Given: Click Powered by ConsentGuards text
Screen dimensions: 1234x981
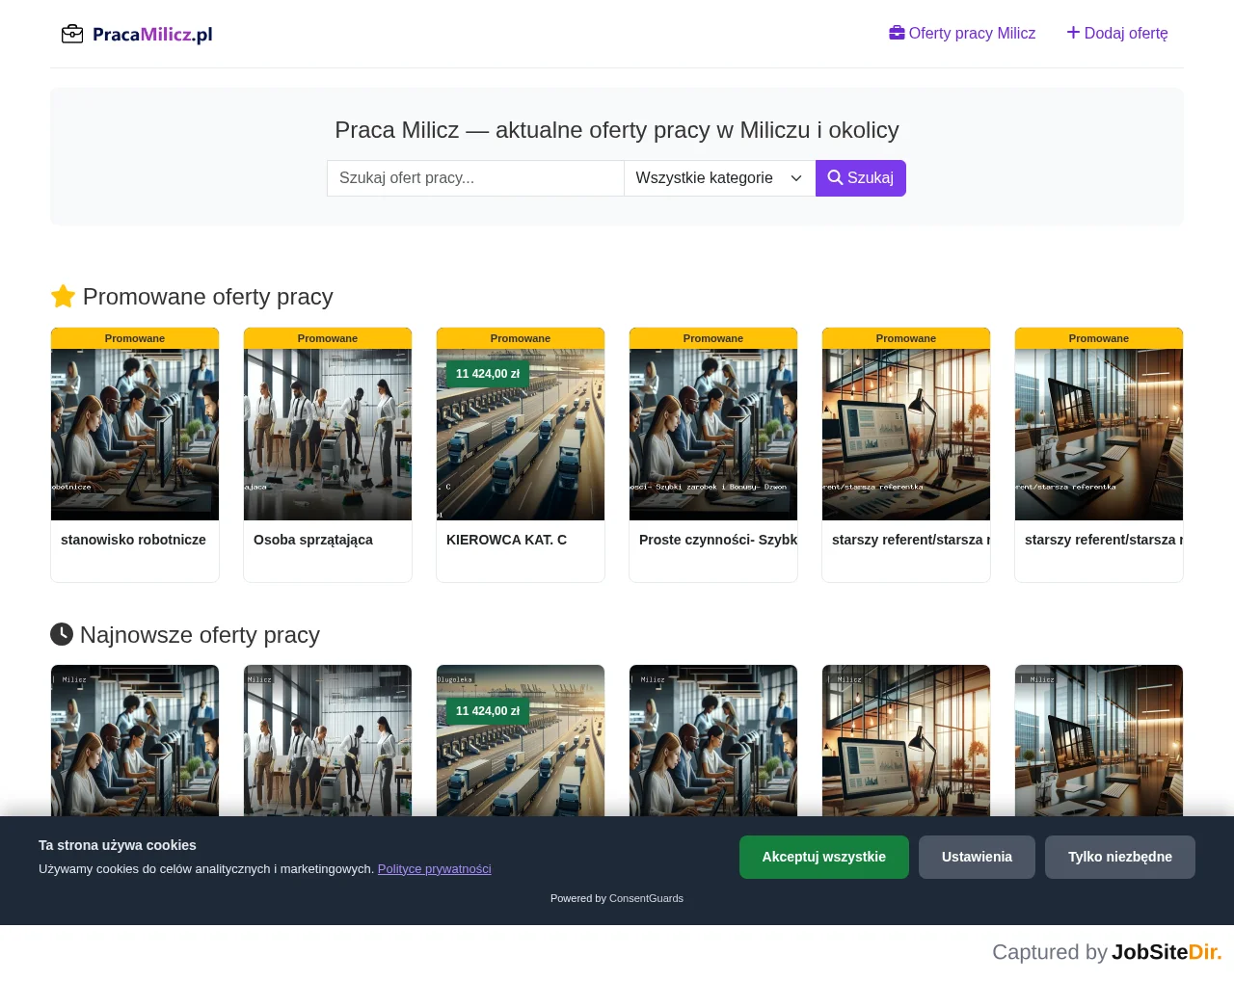Looking at the screenshot, I should point(617,898).
